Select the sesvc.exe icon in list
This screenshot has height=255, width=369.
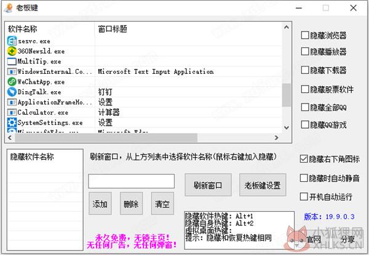click(12, 41)
